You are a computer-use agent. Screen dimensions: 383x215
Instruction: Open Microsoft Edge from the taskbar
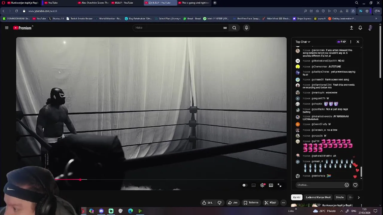(x=130, y=211)
